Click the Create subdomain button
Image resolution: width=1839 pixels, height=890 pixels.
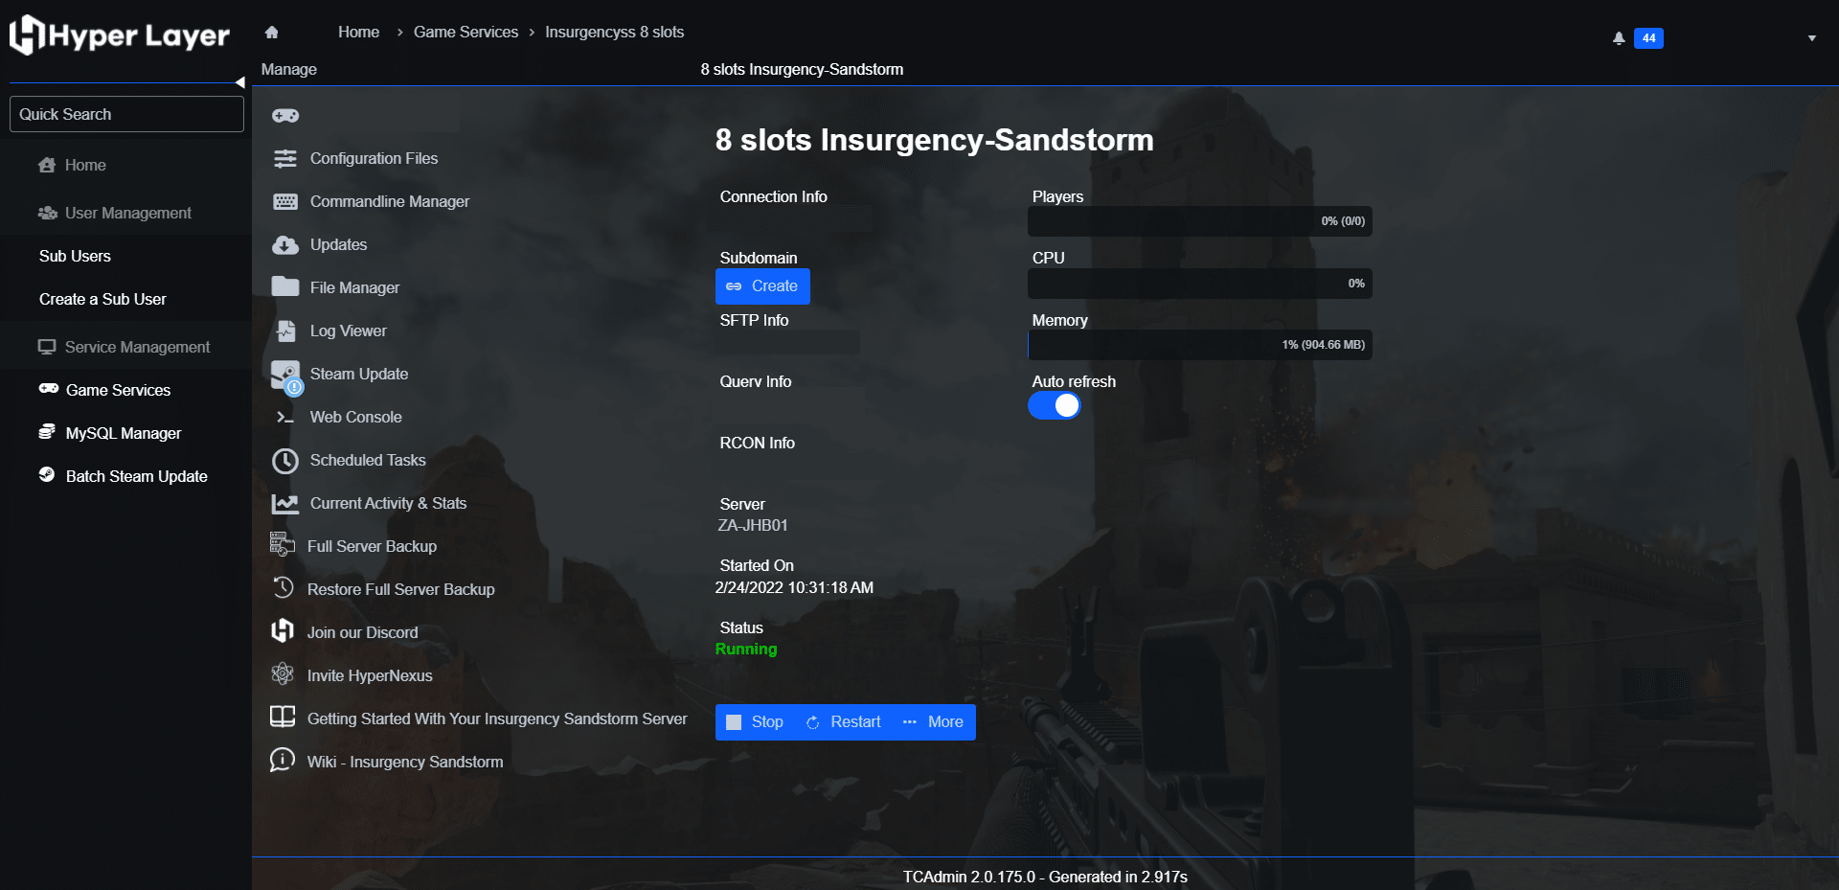coord(762,286)
